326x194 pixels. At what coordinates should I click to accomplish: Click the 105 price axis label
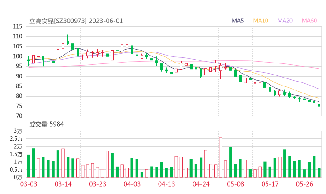pos(18,46)
